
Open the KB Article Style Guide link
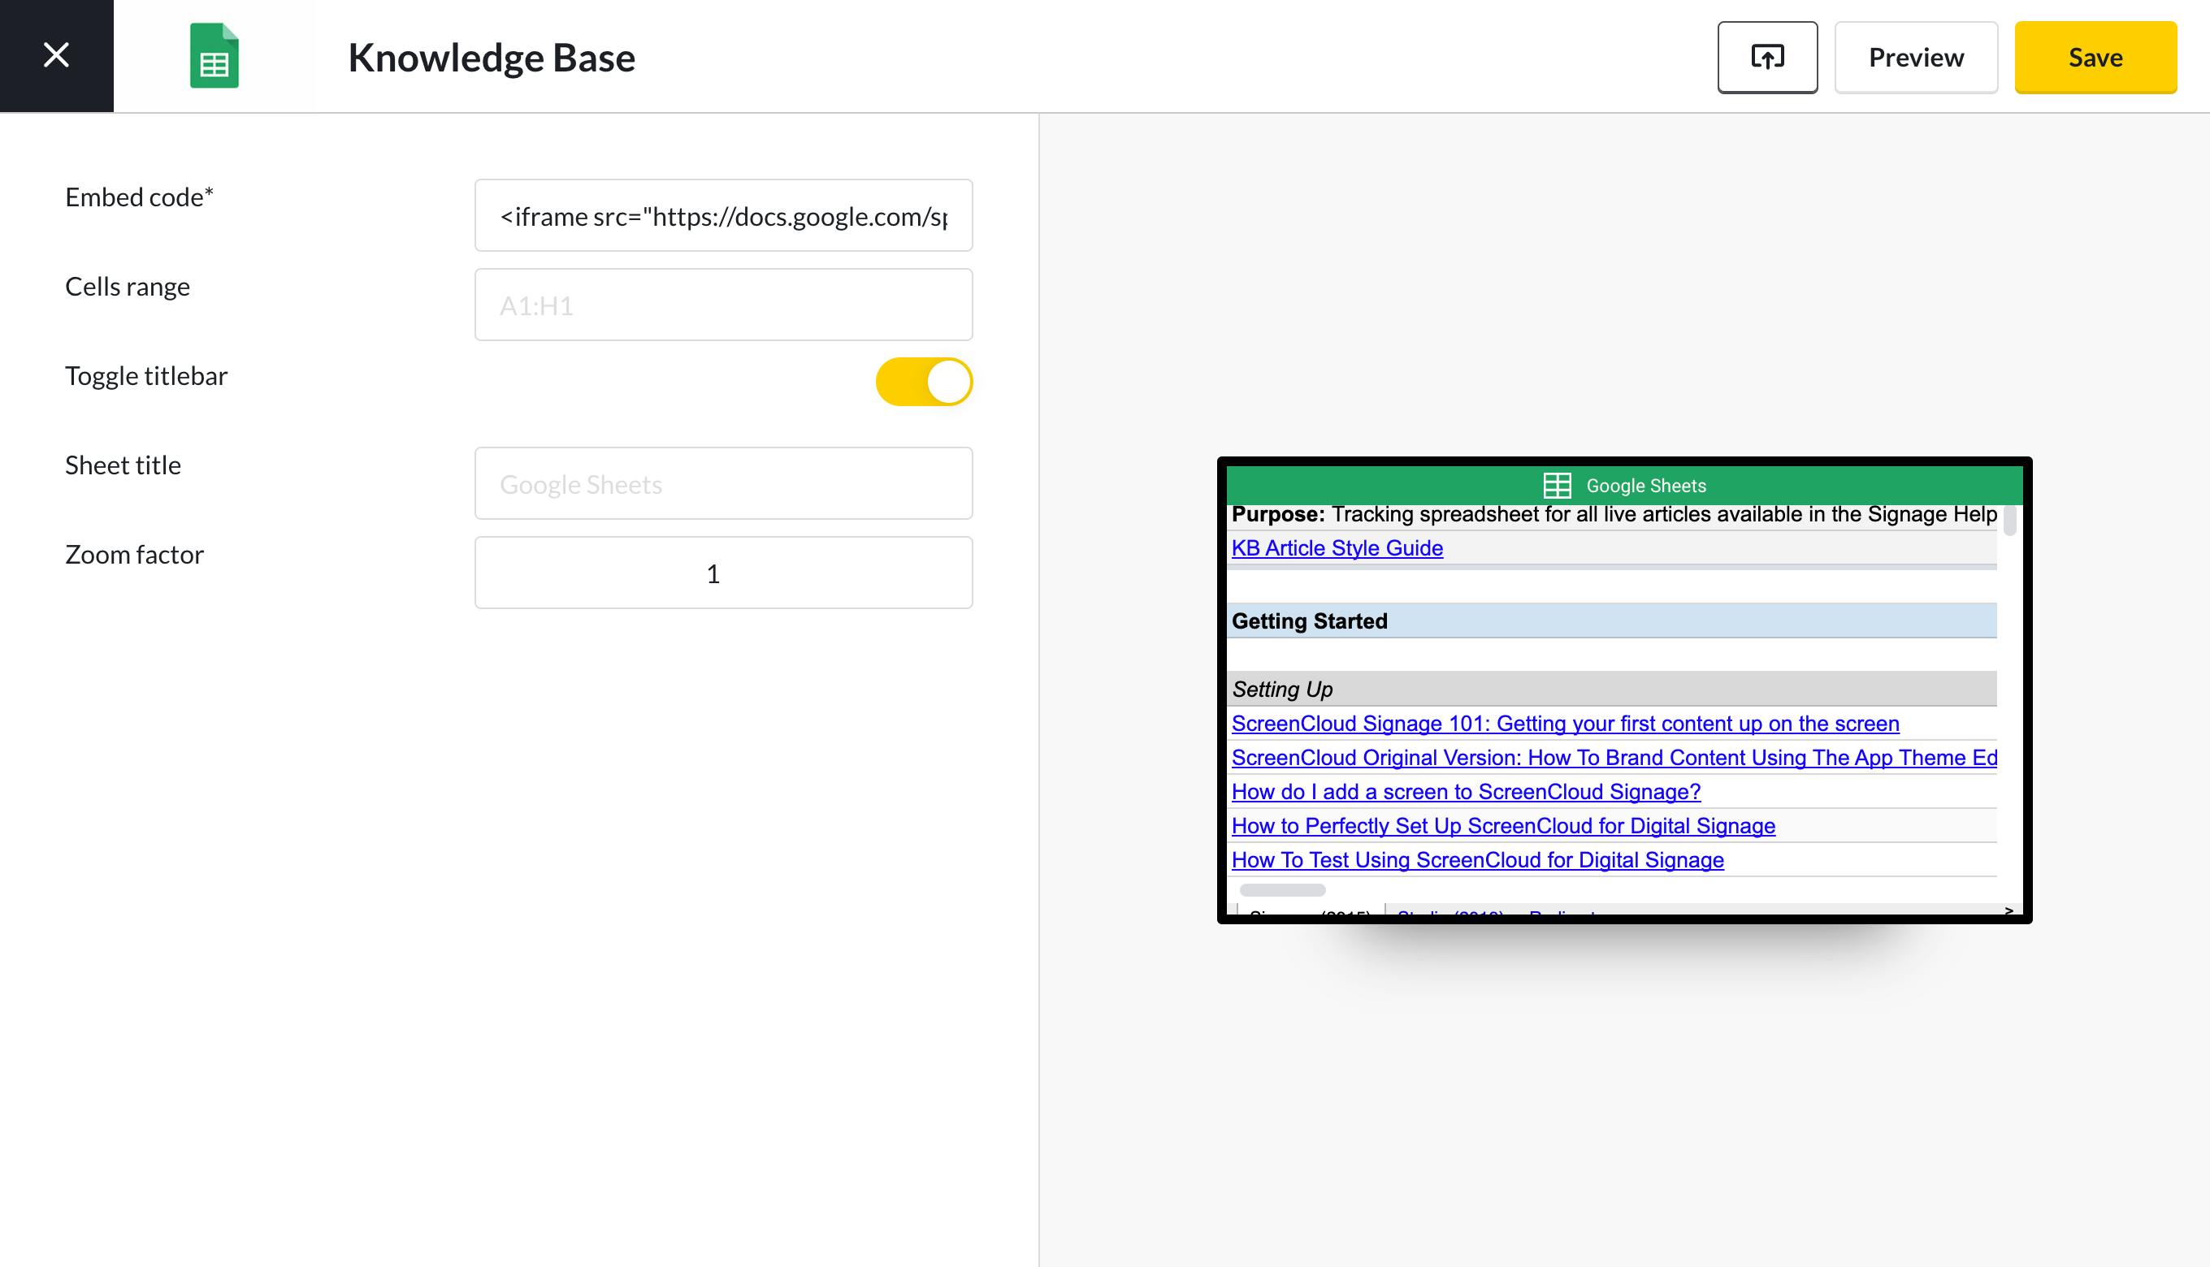pyautogui.click(x=1337, y=548)
